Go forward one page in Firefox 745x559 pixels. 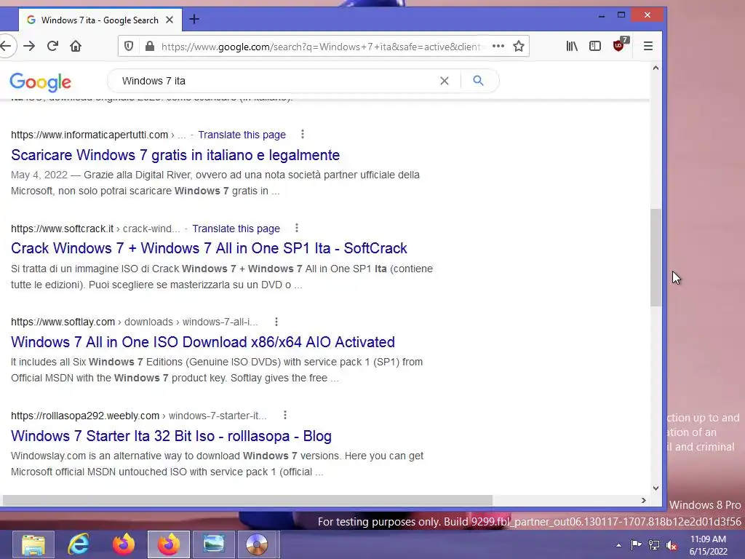pos(29,46)
